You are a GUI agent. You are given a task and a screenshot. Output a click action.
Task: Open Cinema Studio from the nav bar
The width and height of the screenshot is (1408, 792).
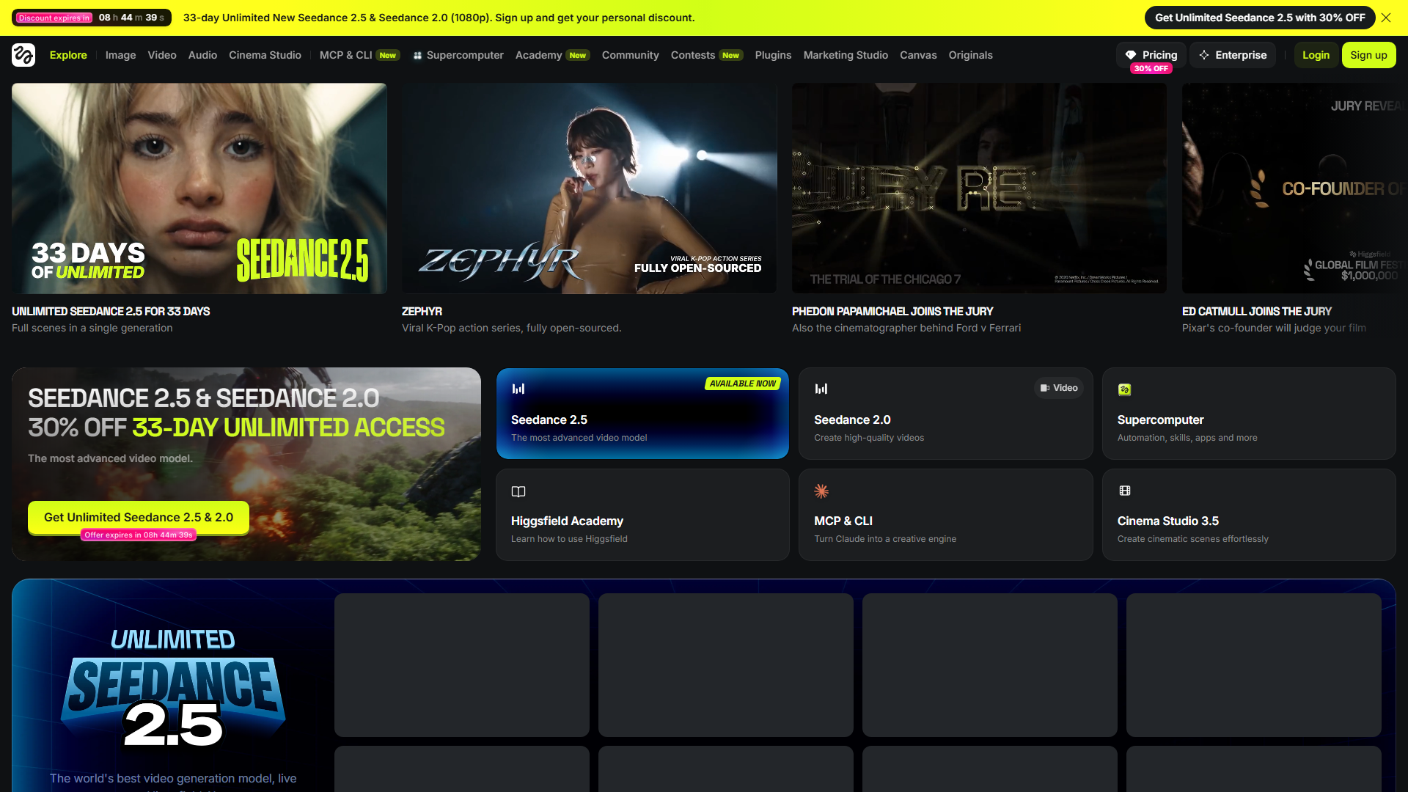pyautogui.click(x=265, y=55)
